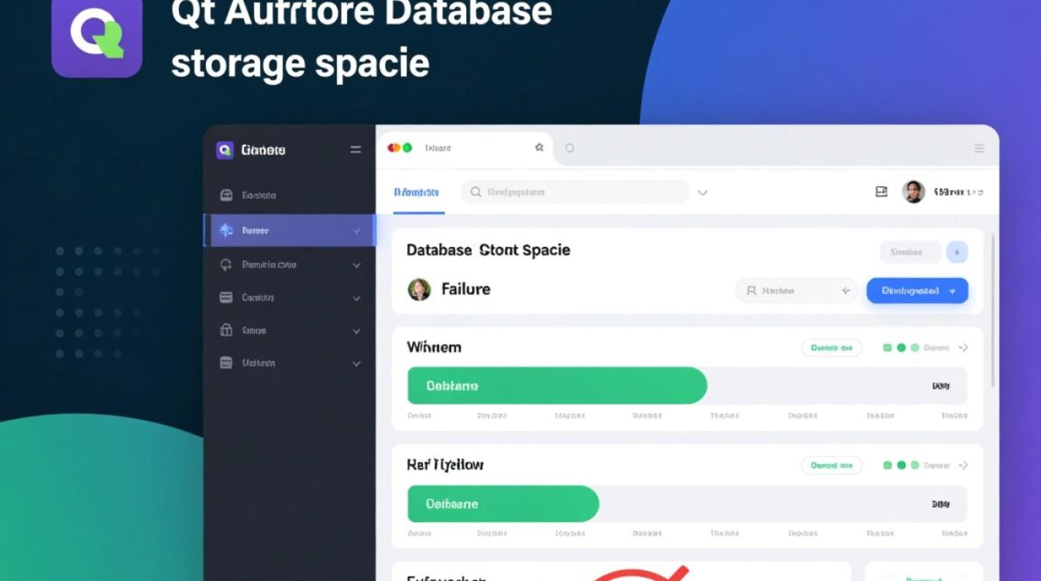Screen dimensions: 1041x581
Task: Select the highlighted sidebar menu item
Action: [289, 230]
